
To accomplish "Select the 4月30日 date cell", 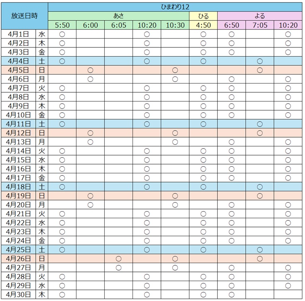I will point(19,295).
